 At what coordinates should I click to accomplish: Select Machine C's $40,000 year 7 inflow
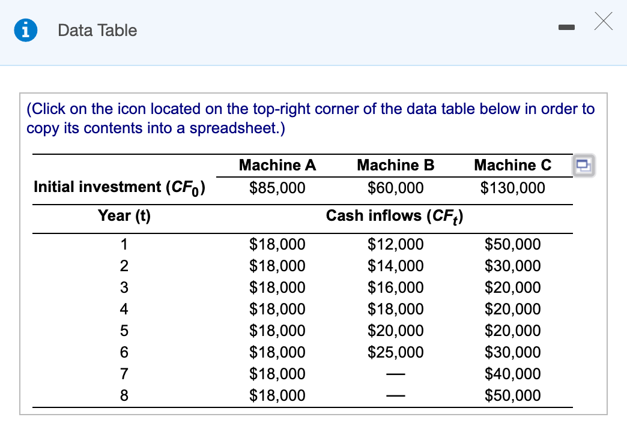tap(512, 374)
